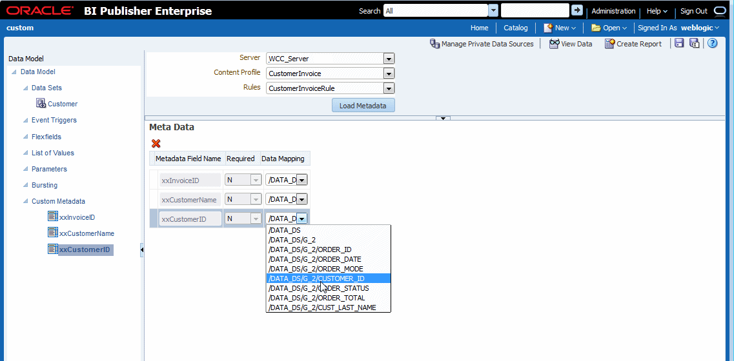This screenshot has width=734, height=361.
Task: Click the Save data model icon
Action: (679, 43)
